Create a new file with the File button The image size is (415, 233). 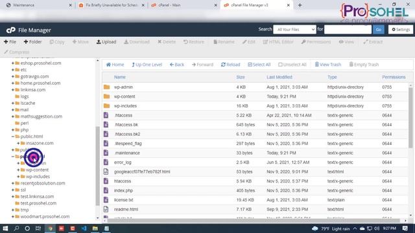10,41
